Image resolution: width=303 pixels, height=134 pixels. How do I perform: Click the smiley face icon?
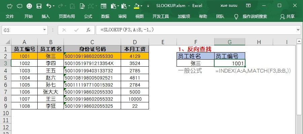(29, 6)
